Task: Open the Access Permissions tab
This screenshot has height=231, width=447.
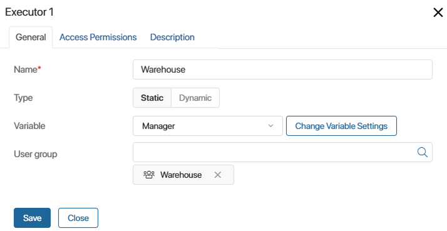Action: [x=98, y=38]
